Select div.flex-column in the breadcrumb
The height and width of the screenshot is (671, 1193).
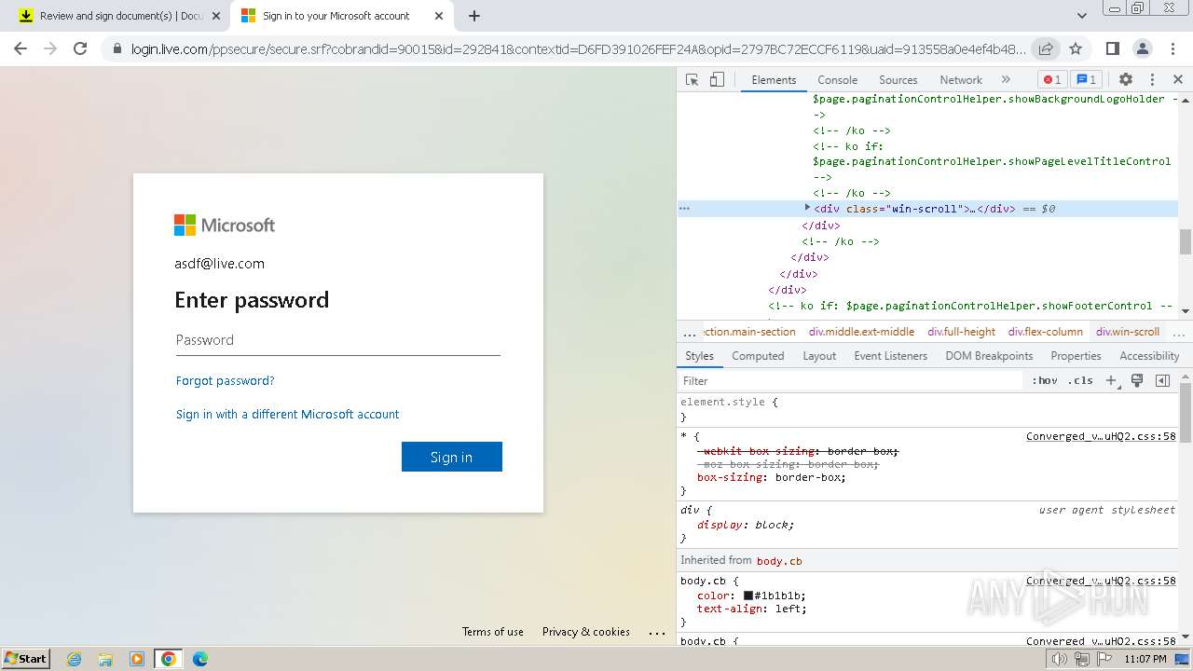coord(1046,332)
